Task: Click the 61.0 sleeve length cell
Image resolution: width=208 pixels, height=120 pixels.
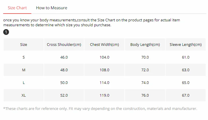Action: [186, 57]
